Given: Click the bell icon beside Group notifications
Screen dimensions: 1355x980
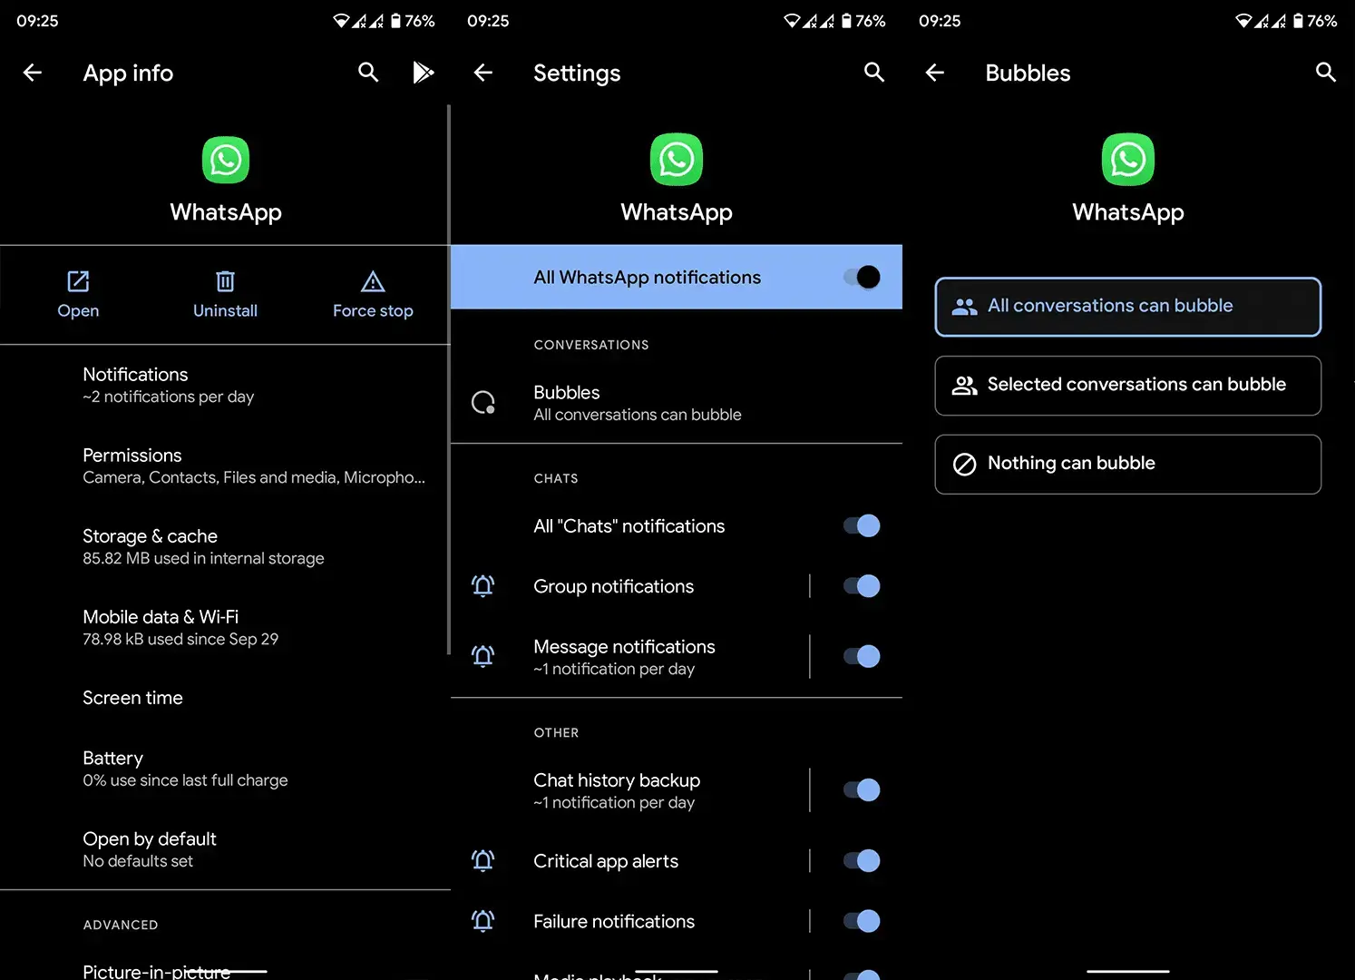Looking at the screenshot, I should (483, 586).
